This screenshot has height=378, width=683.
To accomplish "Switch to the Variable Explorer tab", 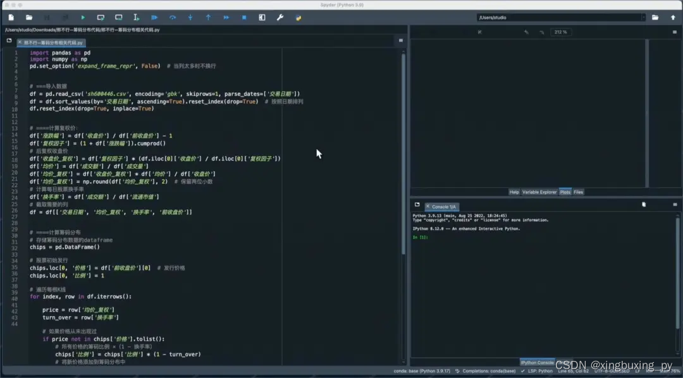I will [539, 192].
